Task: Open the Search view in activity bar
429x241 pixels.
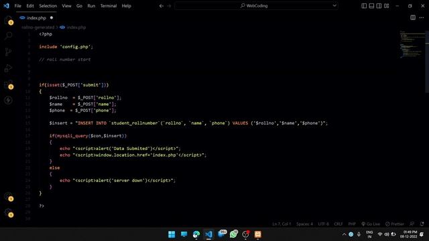Action: coord(9,35)
